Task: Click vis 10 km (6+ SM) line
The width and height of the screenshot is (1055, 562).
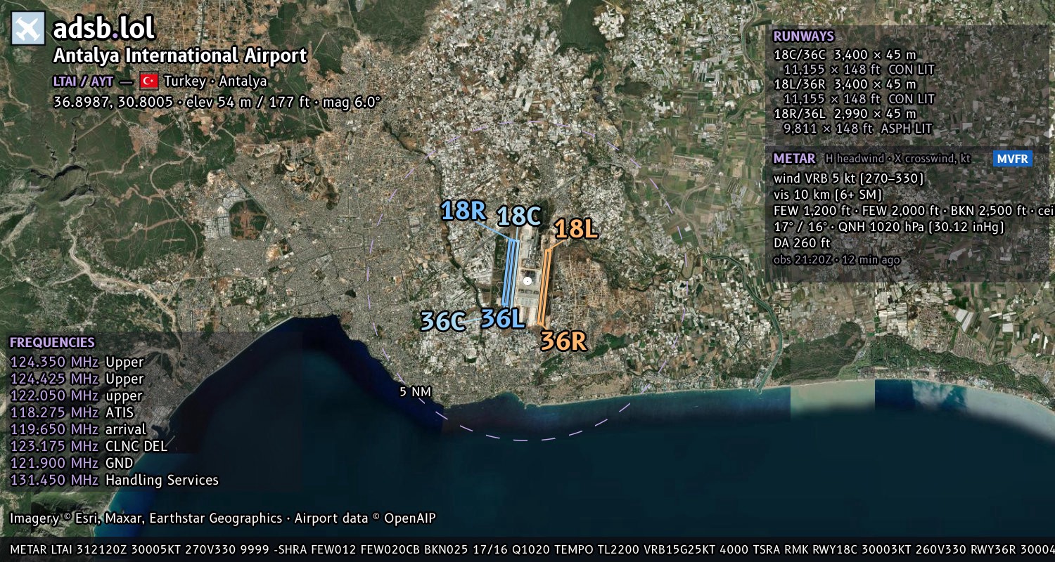Action: (828, 194)
